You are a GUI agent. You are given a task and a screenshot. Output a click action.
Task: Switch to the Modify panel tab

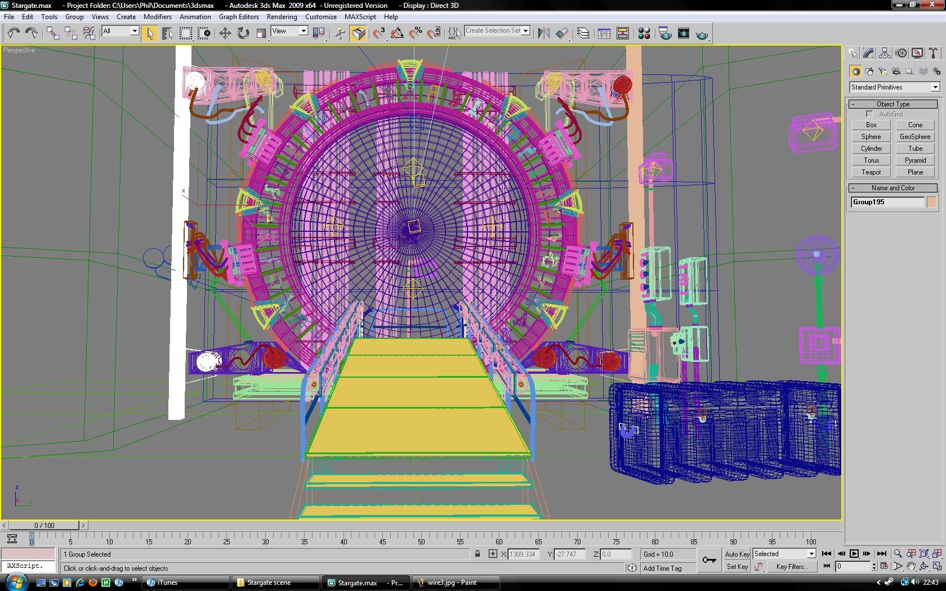coord(868,54)
